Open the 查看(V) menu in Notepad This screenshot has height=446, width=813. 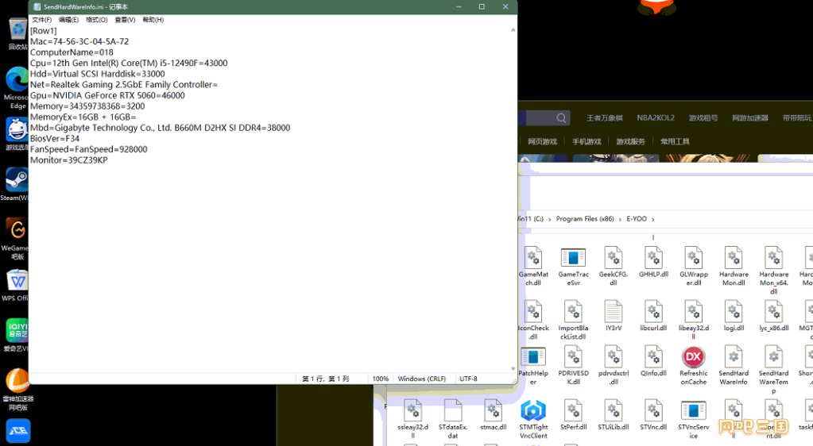125,20
